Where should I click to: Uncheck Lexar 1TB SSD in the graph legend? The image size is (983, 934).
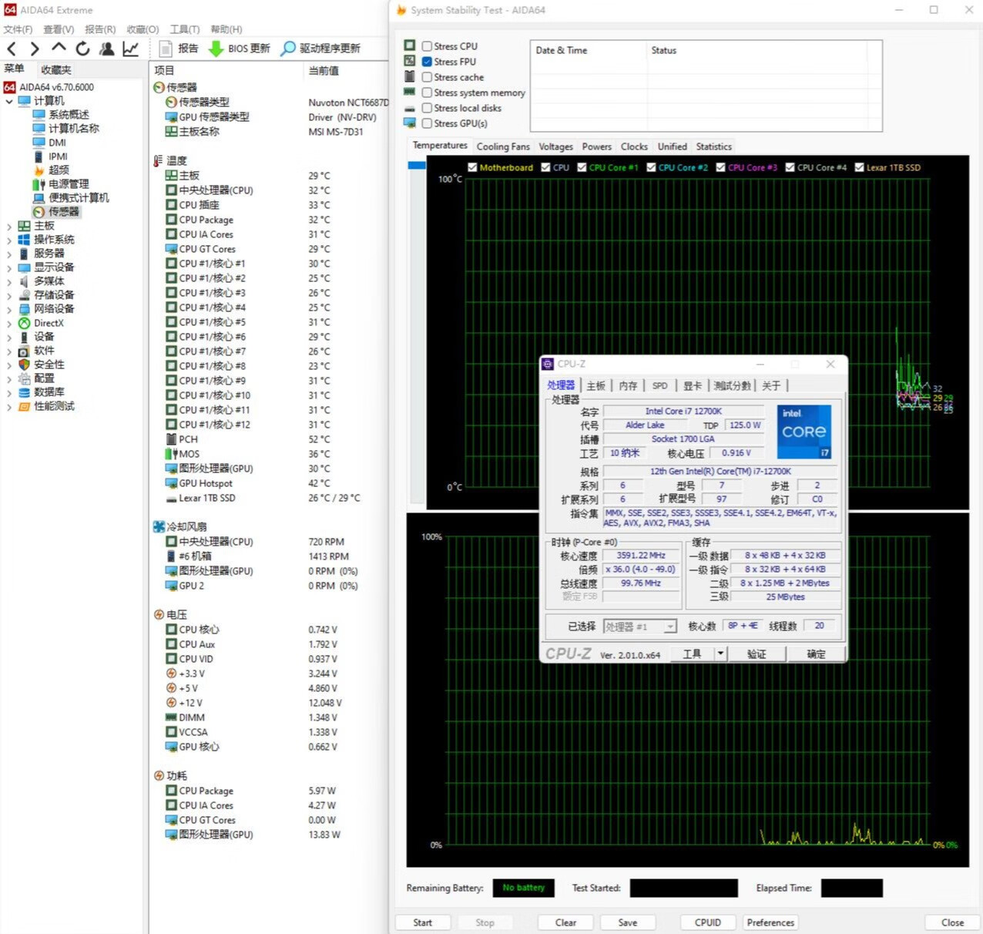[859, 167]
